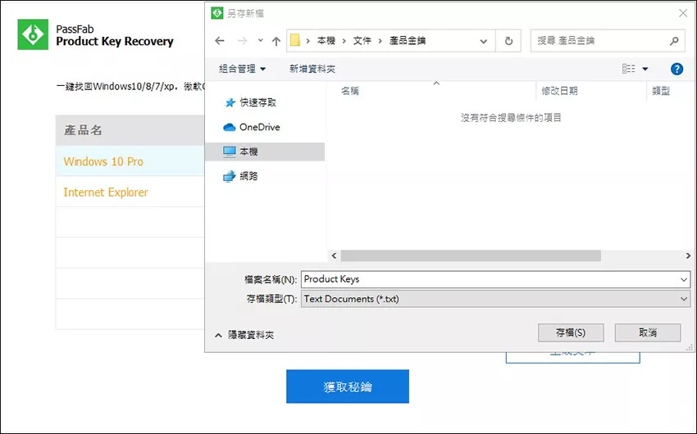Click the 另存新檔 title bar icon

[217, 13]
